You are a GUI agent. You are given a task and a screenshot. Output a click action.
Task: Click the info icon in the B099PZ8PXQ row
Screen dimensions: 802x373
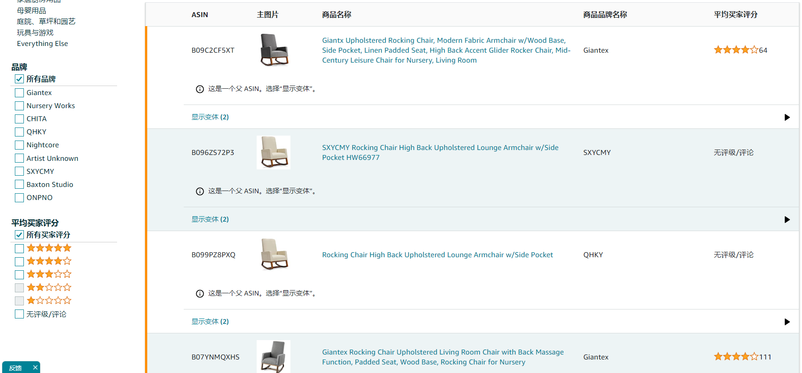[x=200, y=294]
